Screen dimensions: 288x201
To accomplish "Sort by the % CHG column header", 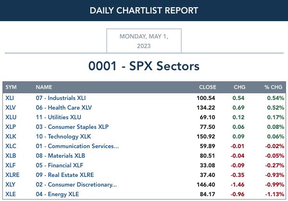I will click(x=273, y=87).
